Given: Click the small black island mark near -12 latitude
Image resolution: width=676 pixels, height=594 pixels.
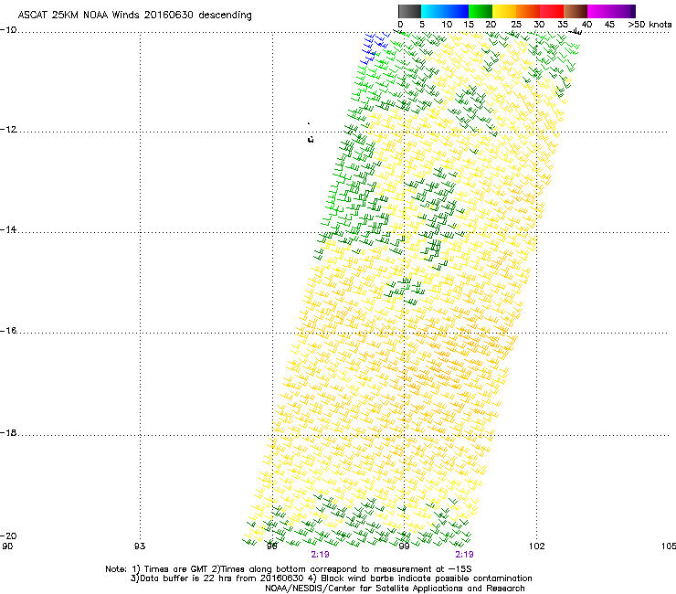Looking at the screenshot, I should point(311,139).
